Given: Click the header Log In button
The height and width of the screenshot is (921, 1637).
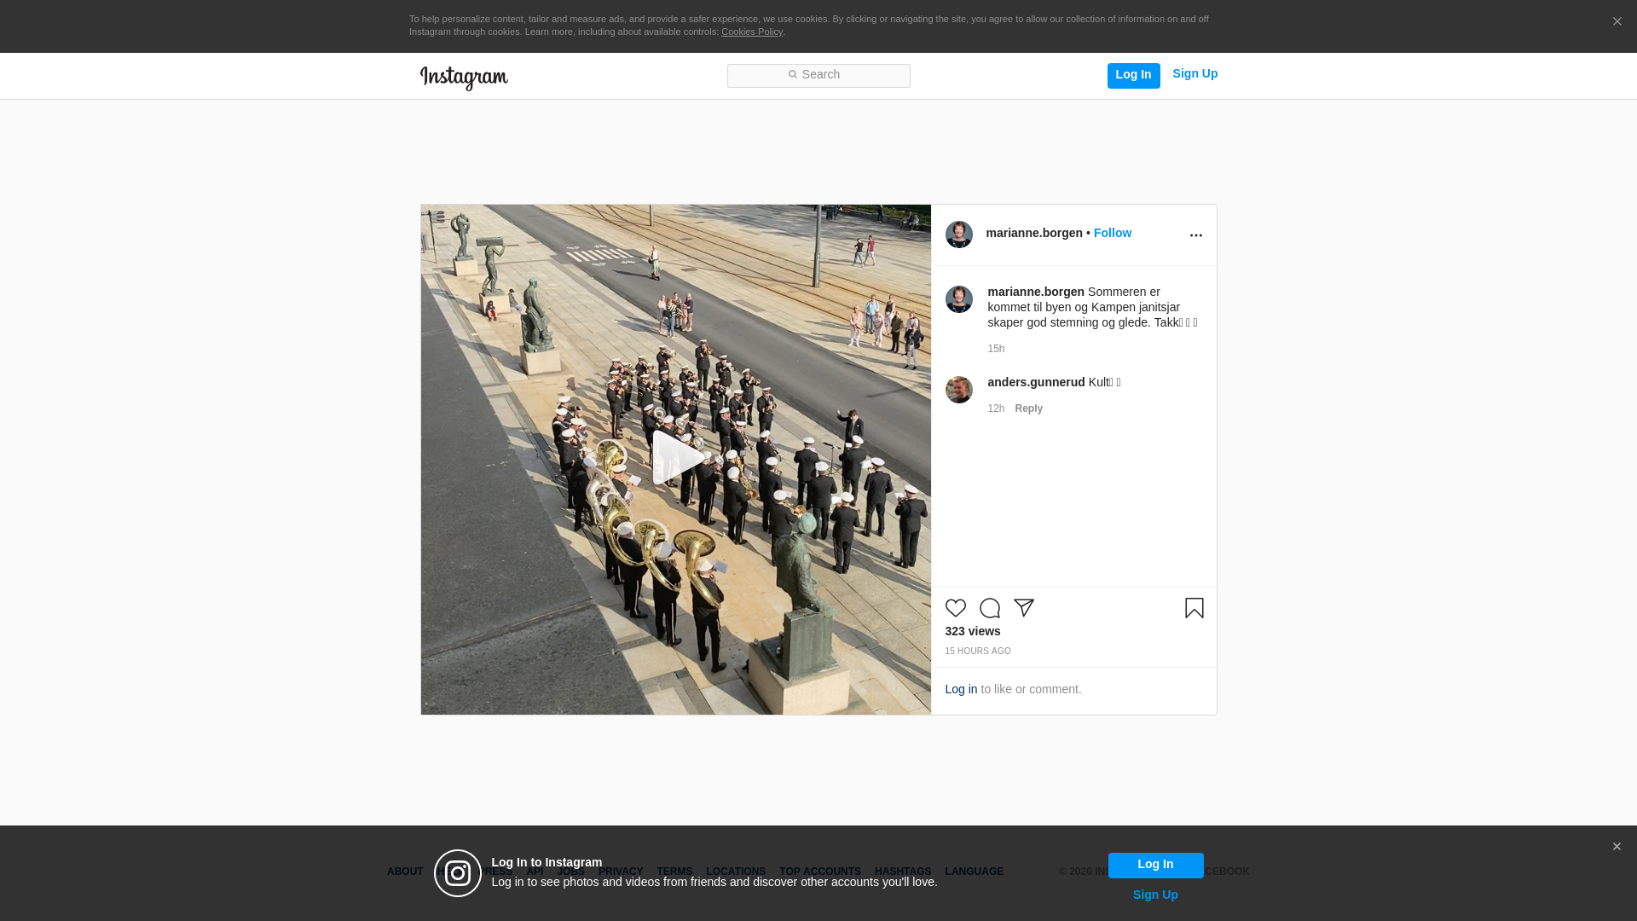Looking at the screenshot, I should coord(1133,75).
